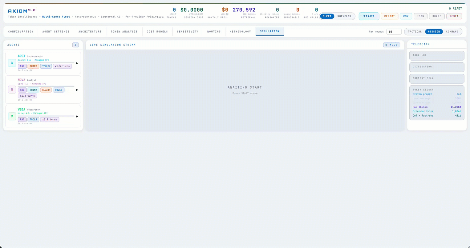470x248 pixels.
Task: Open the METHODOLOGY tab
Action: [240, 32]
